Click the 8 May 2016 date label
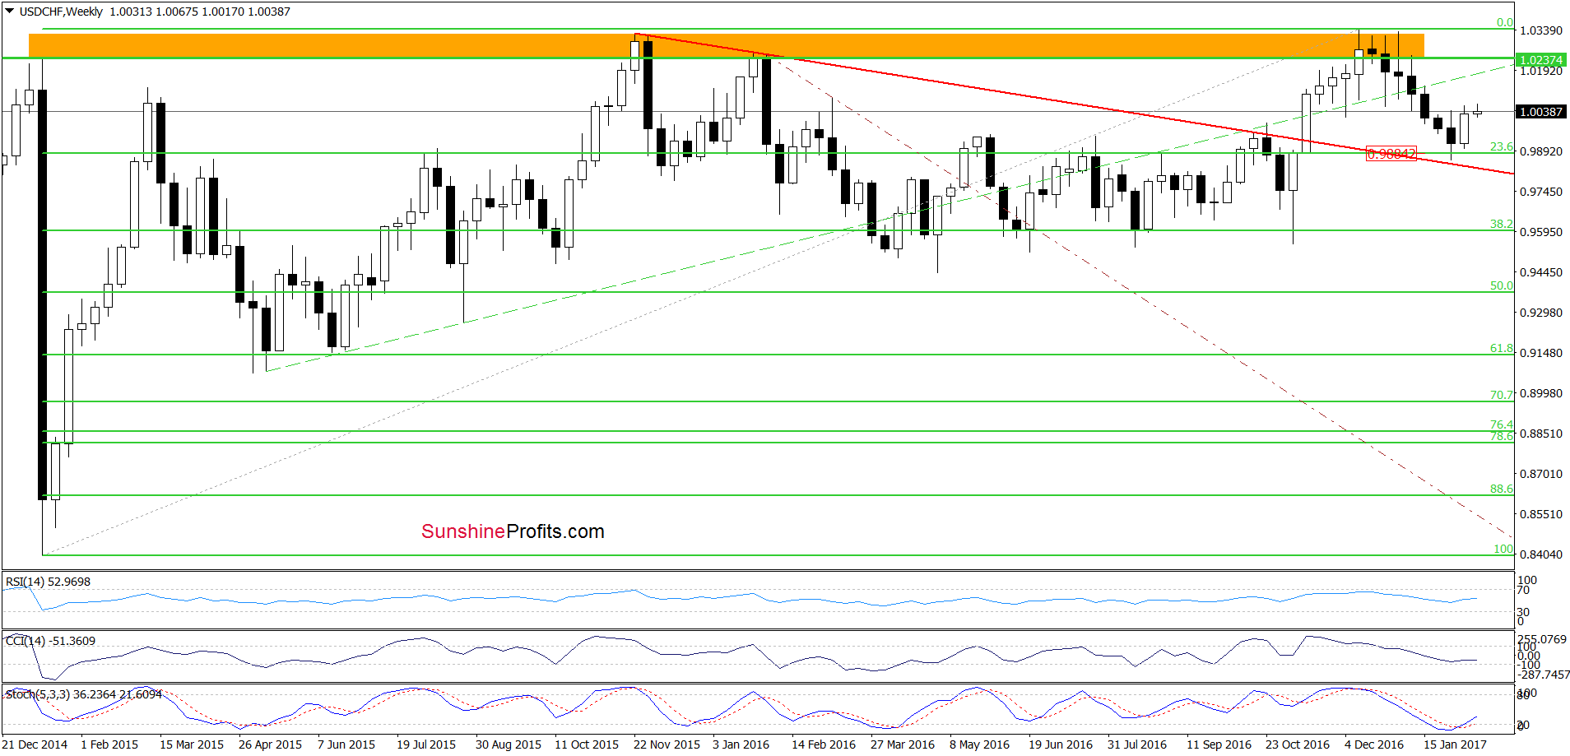Viewport: 1570px width, 756px height. coord(979,744)
